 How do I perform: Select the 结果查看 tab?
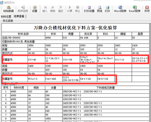tap(19, 16)
